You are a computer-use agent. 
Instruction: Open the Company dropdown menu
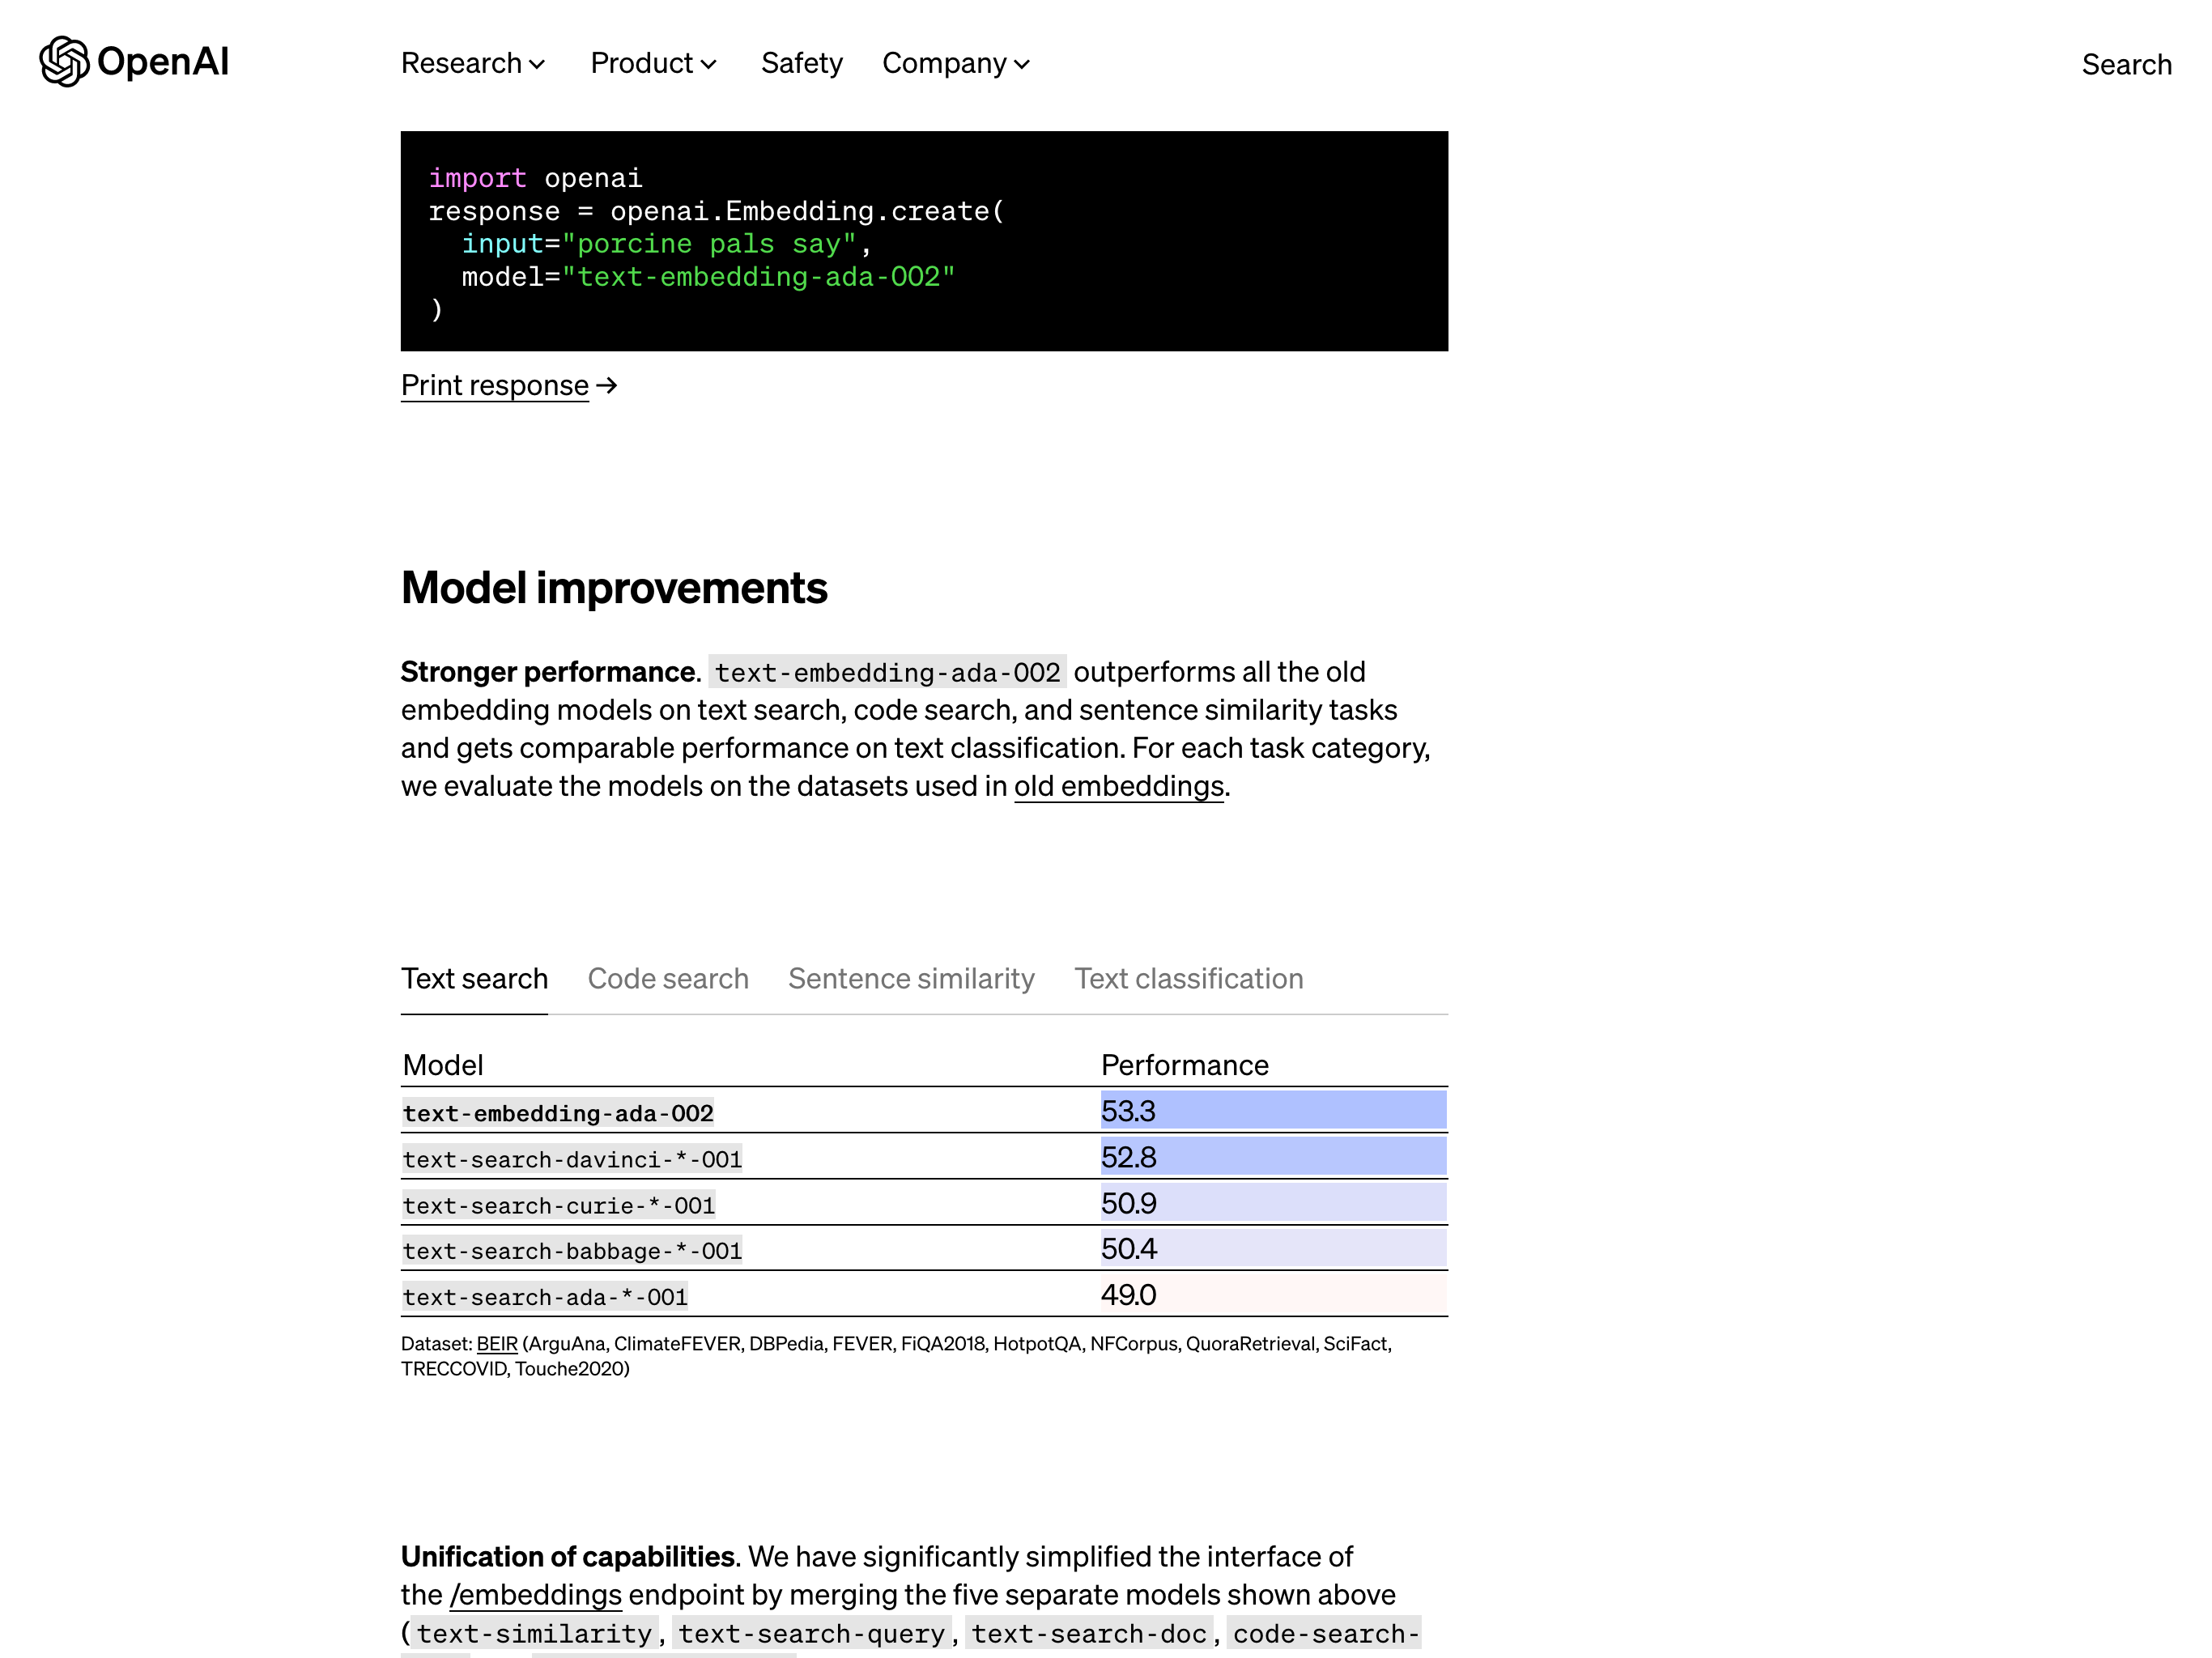pos(955,63)
